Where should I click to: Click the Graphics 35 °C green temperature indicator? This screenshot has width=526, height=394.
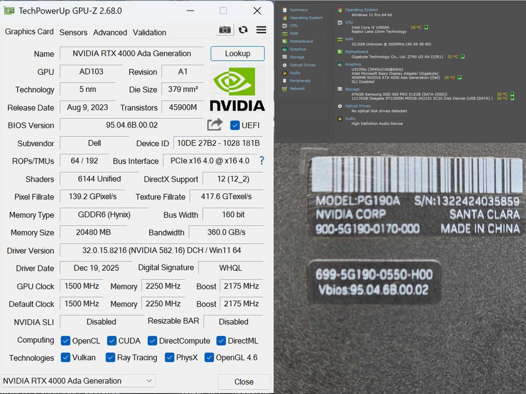coord(459,78)
